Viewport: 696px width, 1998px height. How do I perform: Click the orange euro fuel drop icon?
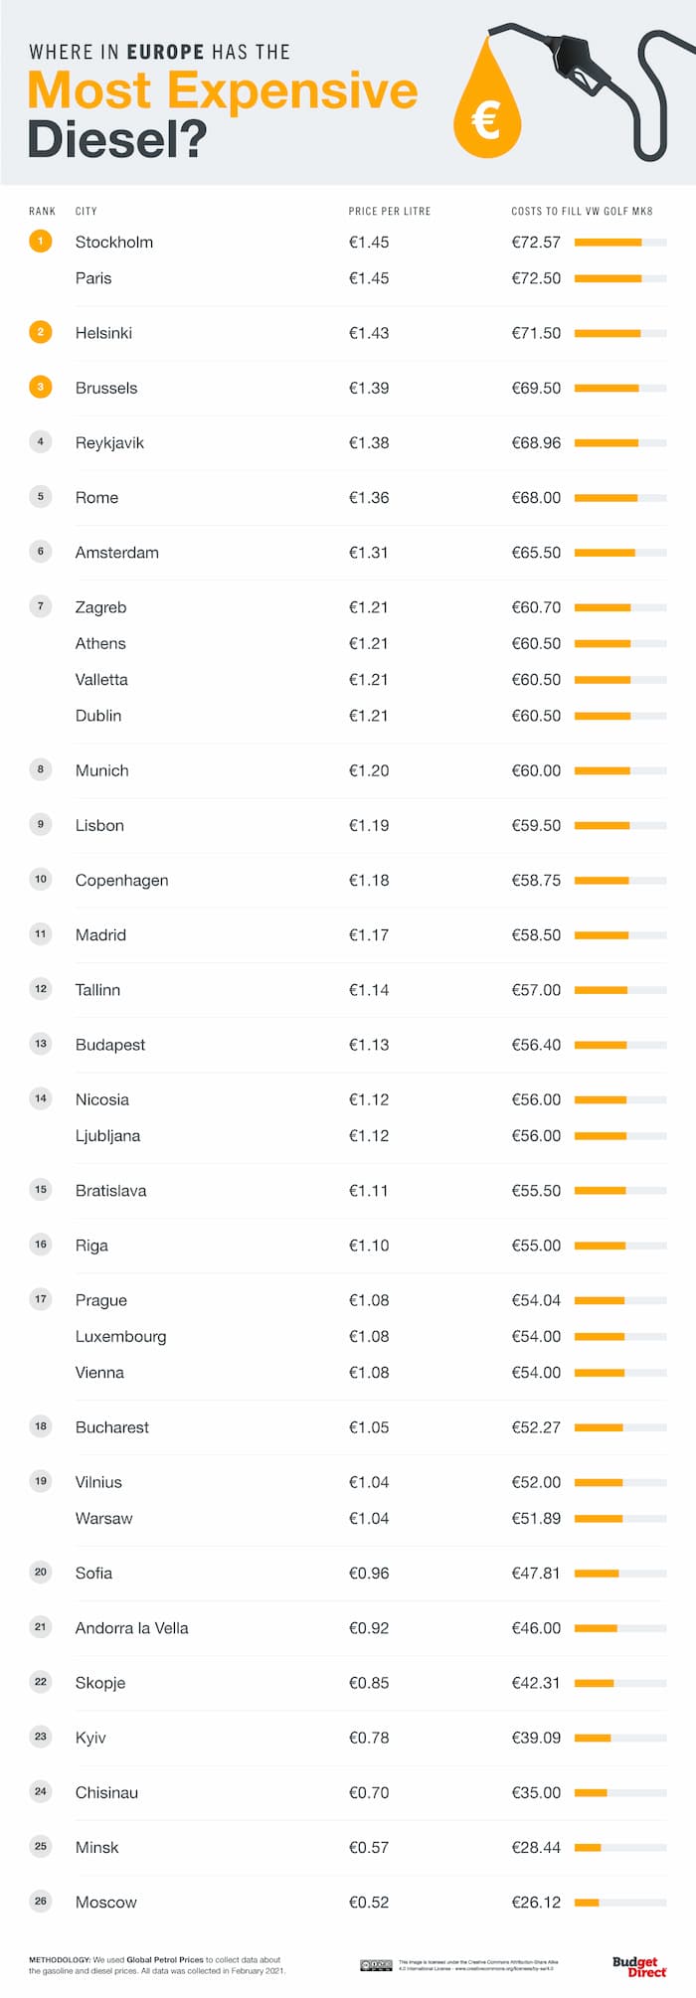point(486,109)
